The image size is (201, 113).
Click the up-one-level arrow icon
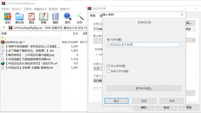(x=4, y=28)
